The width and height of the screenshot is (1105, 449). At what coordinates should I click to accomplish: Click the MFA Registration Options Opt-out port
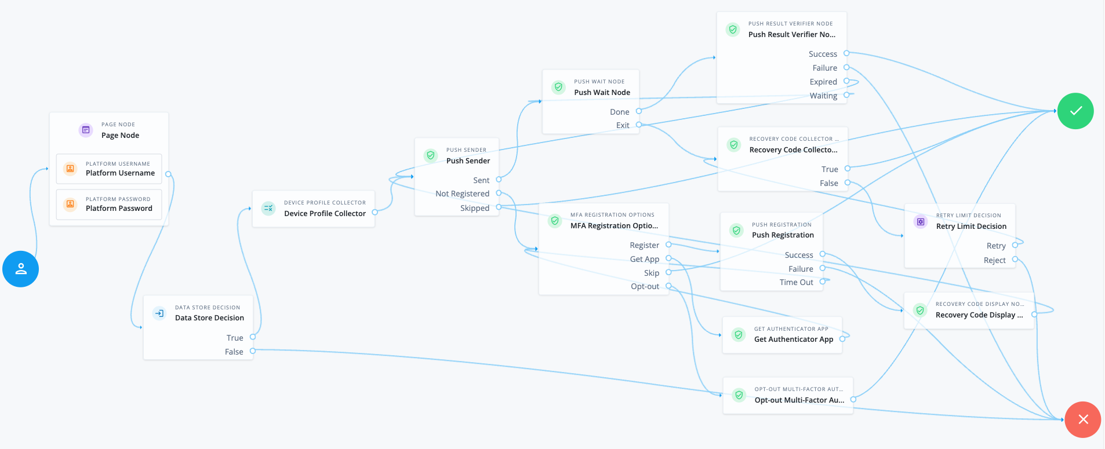[x=668, y=286]
